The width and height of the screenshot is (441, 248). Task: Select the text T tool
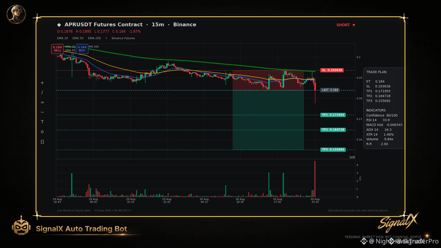click(42, 122)
